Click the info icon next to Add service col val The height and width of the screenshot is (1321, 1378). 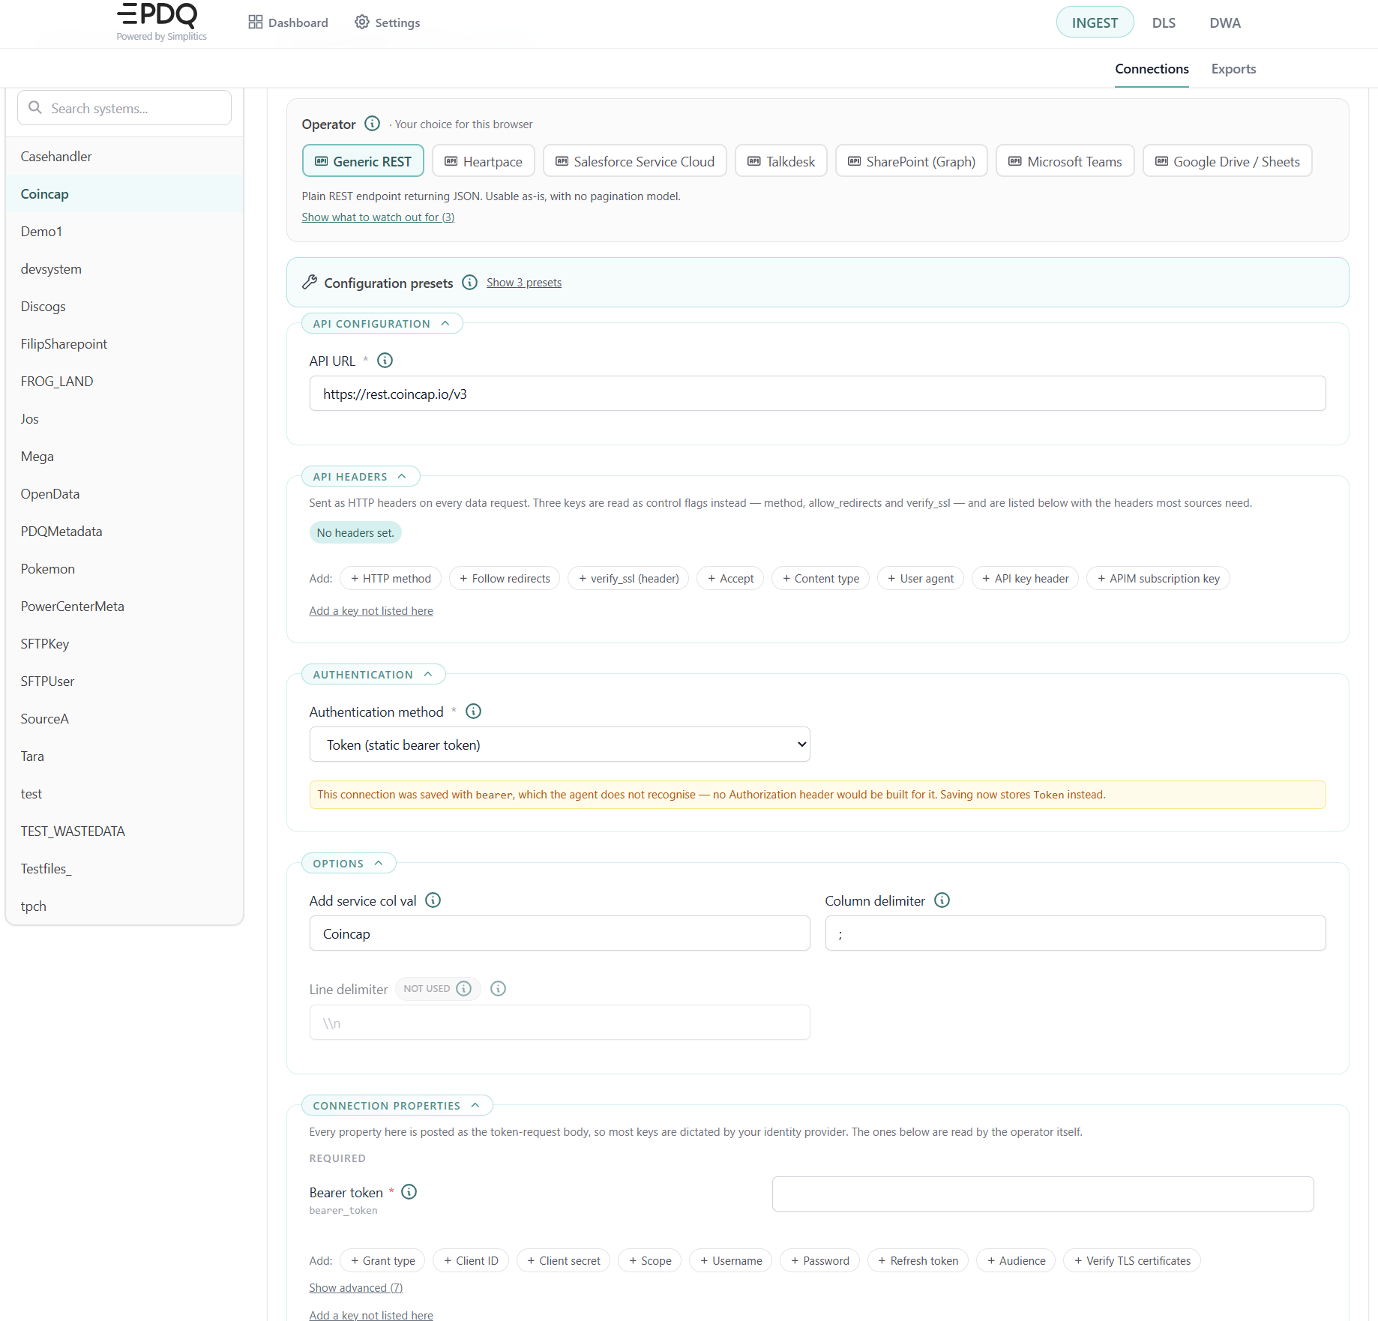(433, 900)
